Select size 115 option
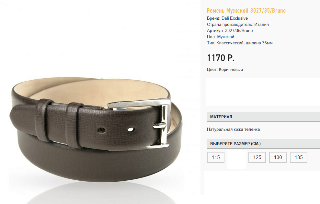 pyautogui.click(x=216, y=157)
